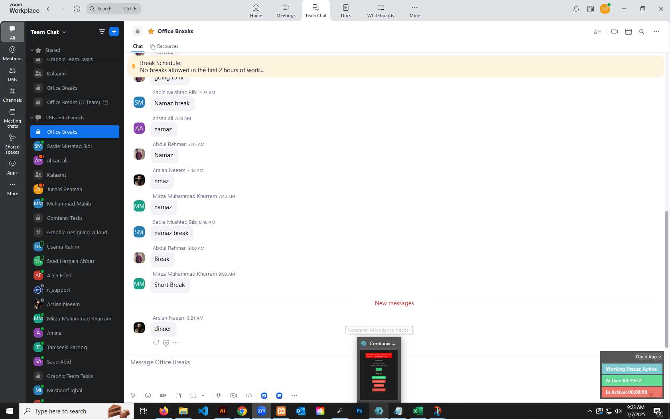
Task: Open the top More menu
Action: (x=415, y=11)
